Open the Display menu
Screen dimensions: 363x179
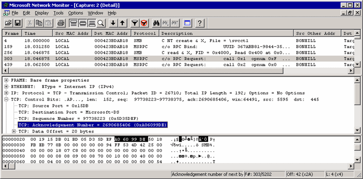[x=42, y=13]
